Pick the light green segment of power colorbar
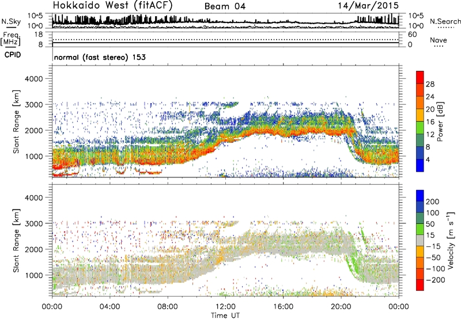Viewport: 461px width, 319px height. [x=420, y=128]
